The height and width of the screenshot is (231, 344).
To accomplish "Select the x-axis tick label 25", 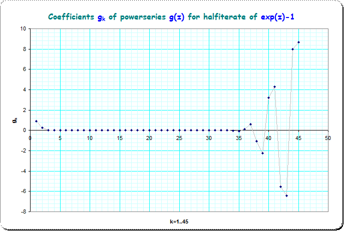I will pyautogui.click(x=179, y=137).
